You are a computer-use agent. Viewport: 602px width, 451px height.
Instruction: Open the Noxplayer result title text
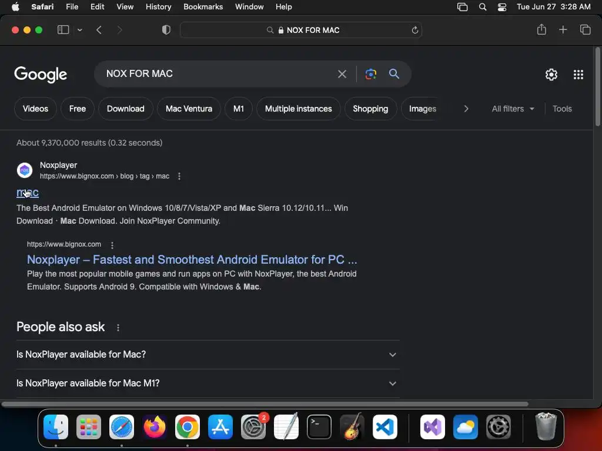point(58,165)
